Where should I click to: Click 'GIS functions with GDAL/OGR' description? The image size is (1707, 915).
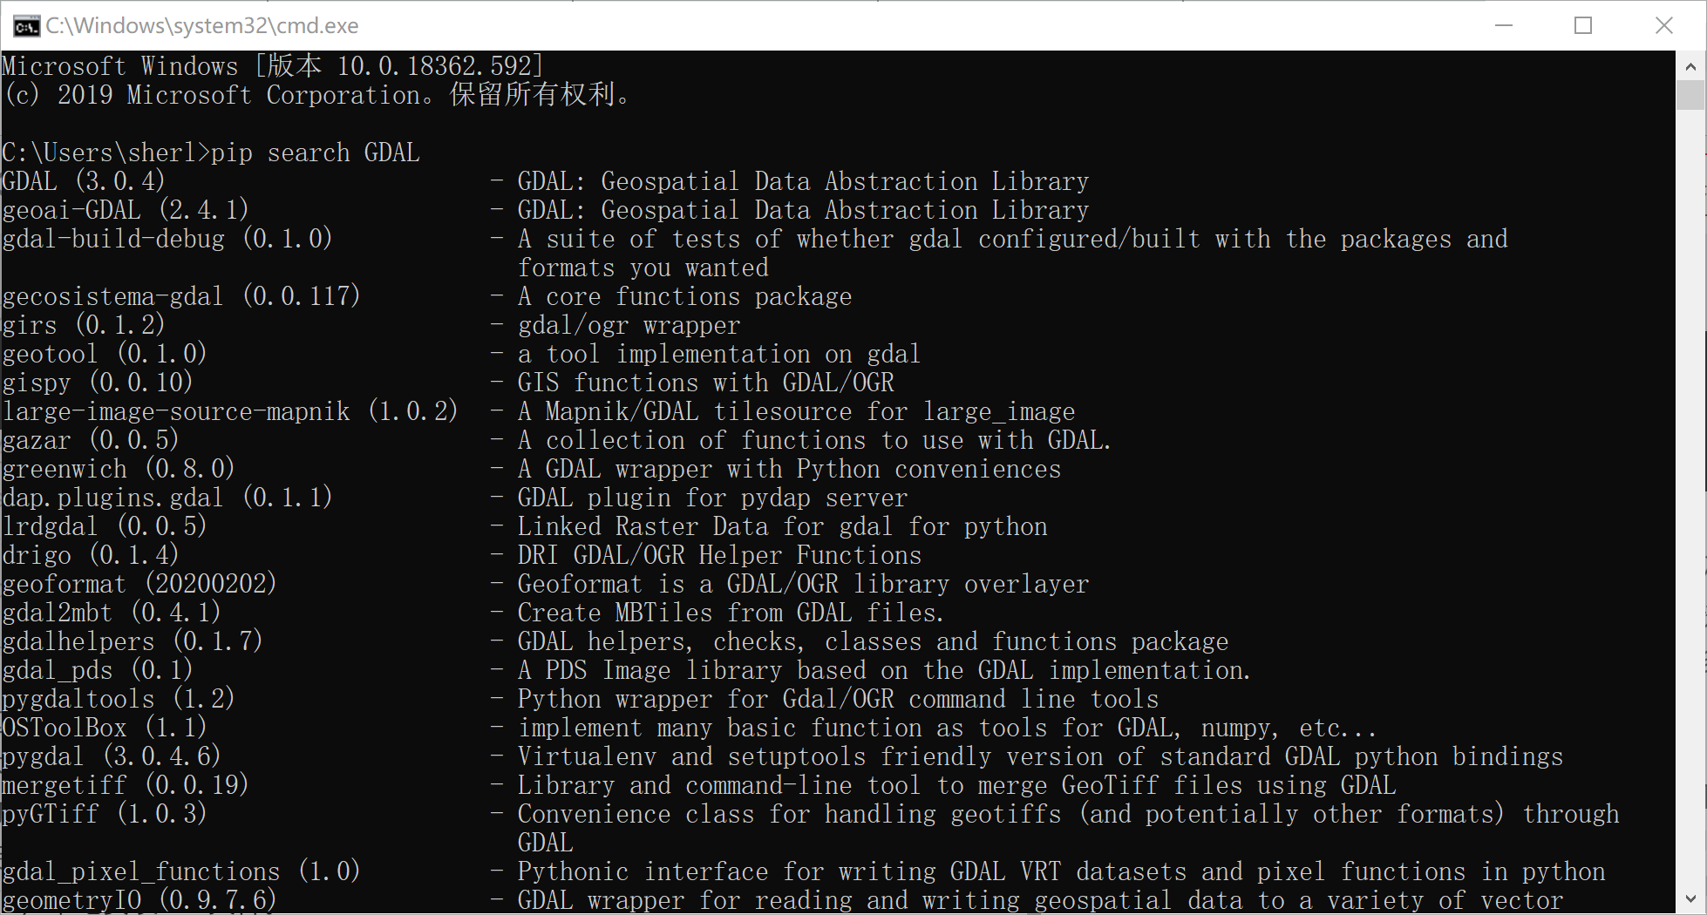pos(706,383)
